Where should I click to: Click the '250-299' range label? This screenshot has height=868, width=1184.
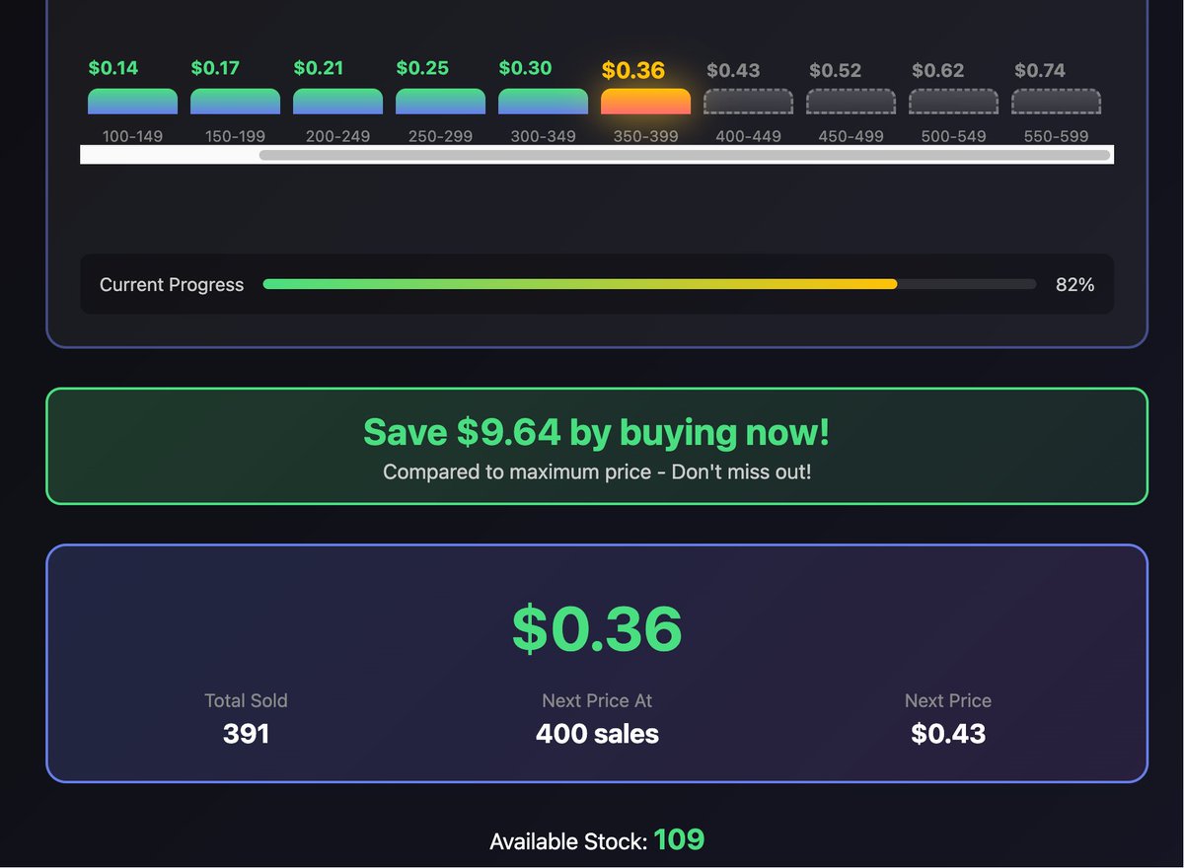click(x=440, y=136)
